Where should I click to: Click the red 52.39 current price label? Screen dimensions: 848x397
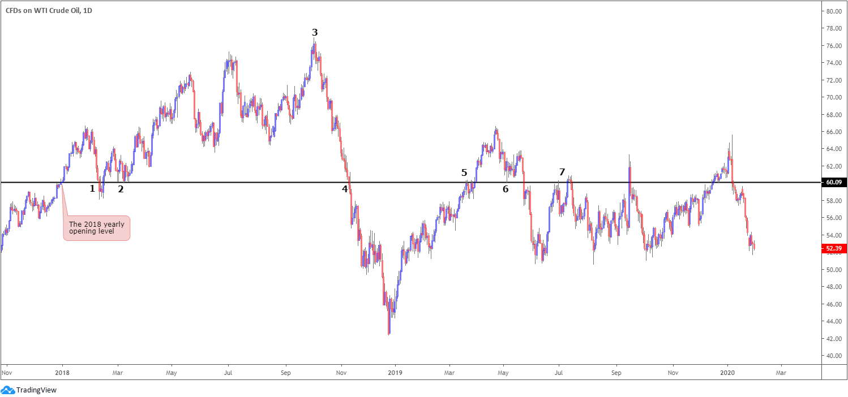click(x=833, y=248)
